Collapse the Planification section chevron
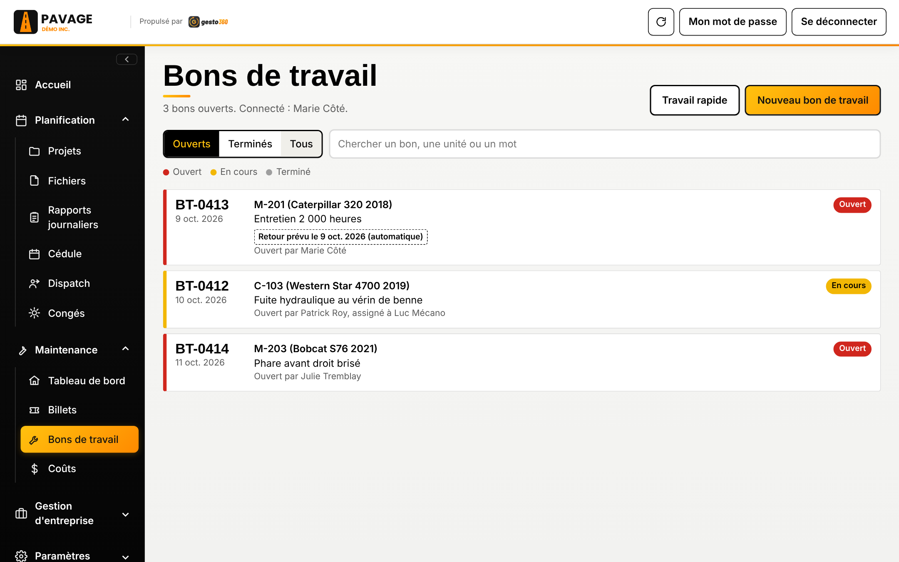Screen dimensions: 899x562 pos(126,120)
